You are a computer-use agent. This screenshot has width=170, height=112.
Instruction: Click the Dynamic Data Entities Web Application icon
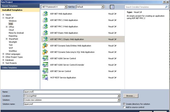(45, 46)
